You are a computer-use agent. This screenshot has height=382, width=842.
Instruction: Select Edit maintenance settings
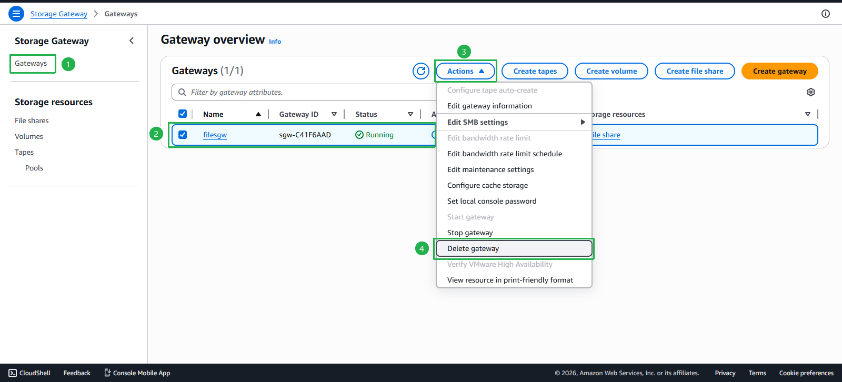[514, 169]
